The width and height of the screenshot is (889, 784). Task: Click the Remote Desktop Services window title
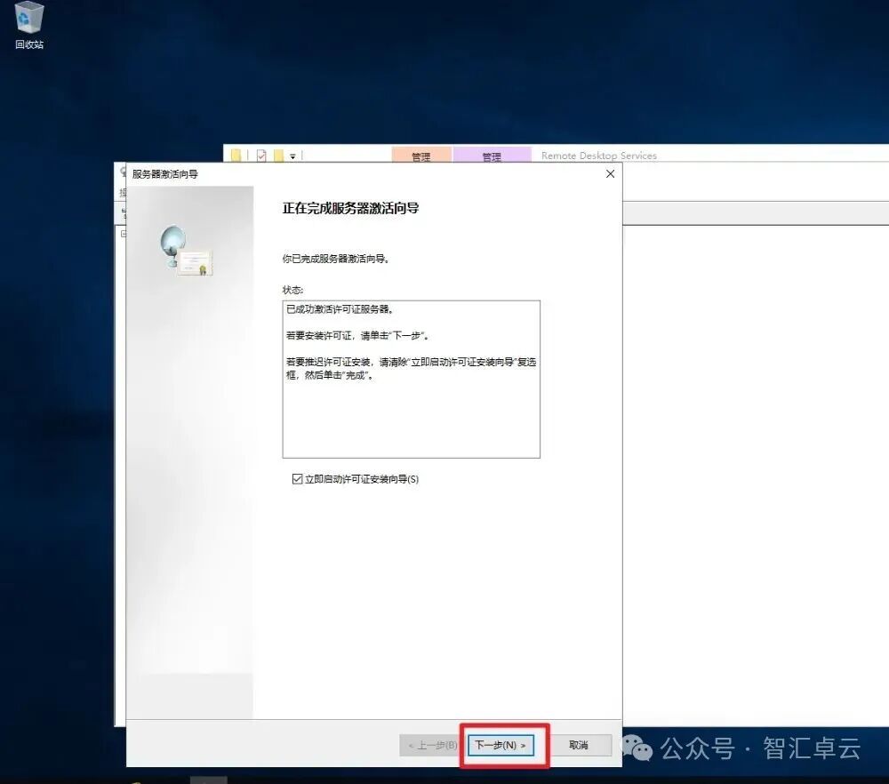tap(598, 155)
